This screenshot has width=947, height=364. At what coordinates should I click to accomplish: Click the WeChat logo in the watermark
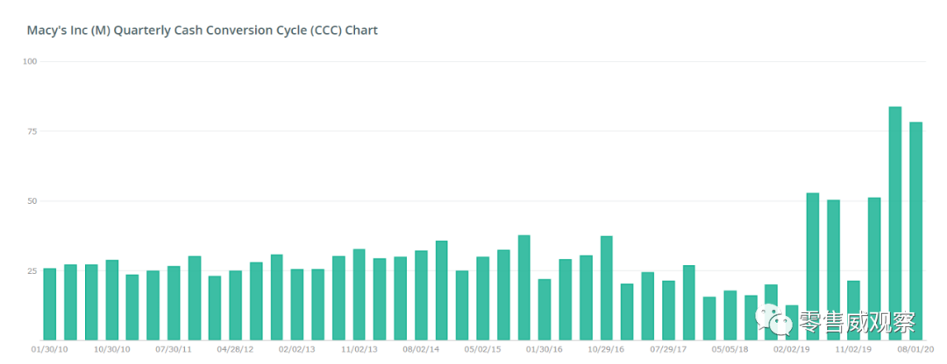pyautogui.click(x=777, y=321)
